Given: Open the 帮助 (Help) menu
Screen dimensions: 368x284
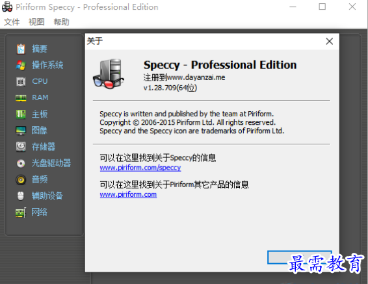Looking at the screenshot, I should [x=61, y=22].
